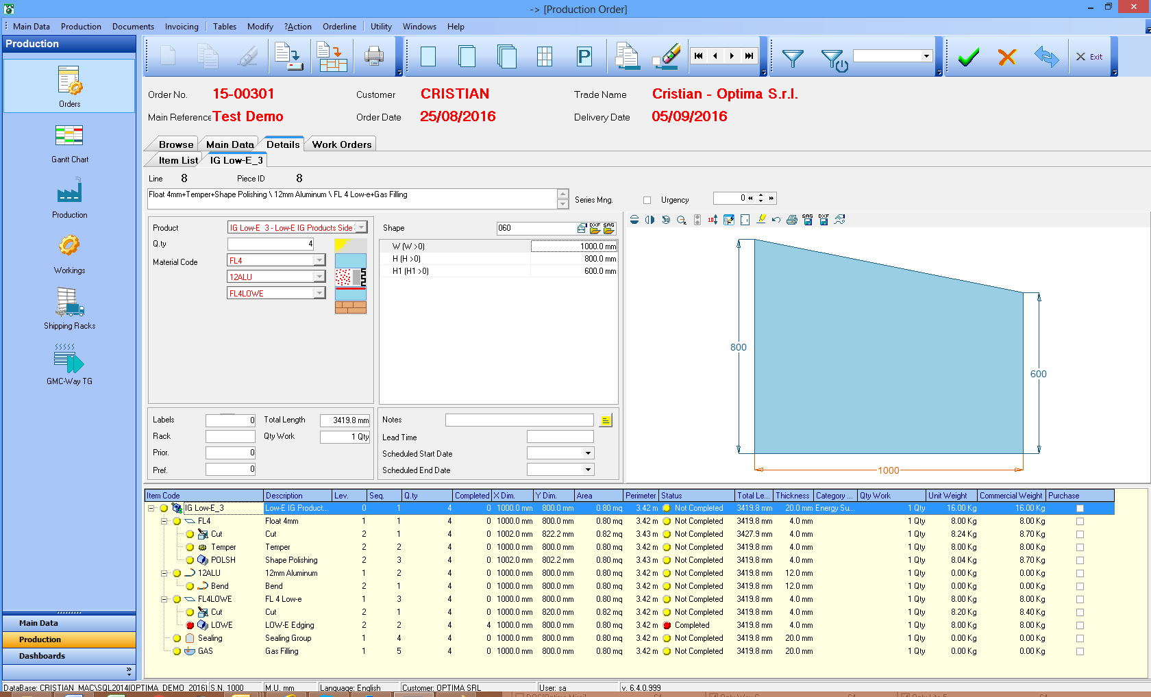Confirm with the green checkmark

click(x=968, y=57)
